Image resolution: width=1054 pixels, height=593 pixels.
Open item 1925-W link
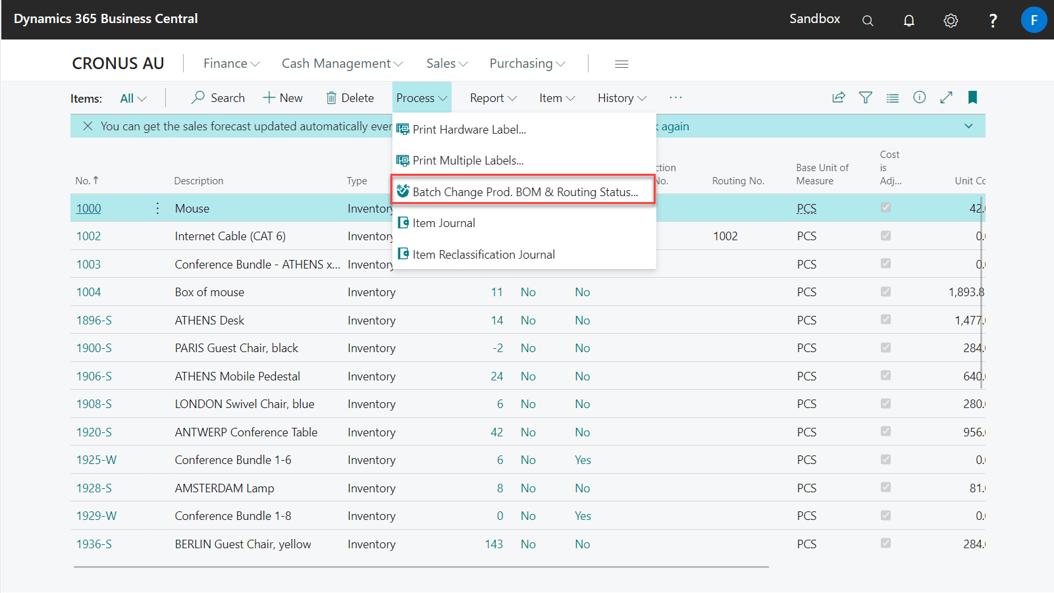coord(96,460)
